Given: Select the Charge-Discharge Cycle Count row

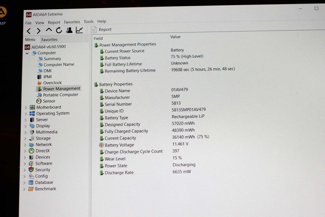Looking at the screenshot, I should pos(140,151).
